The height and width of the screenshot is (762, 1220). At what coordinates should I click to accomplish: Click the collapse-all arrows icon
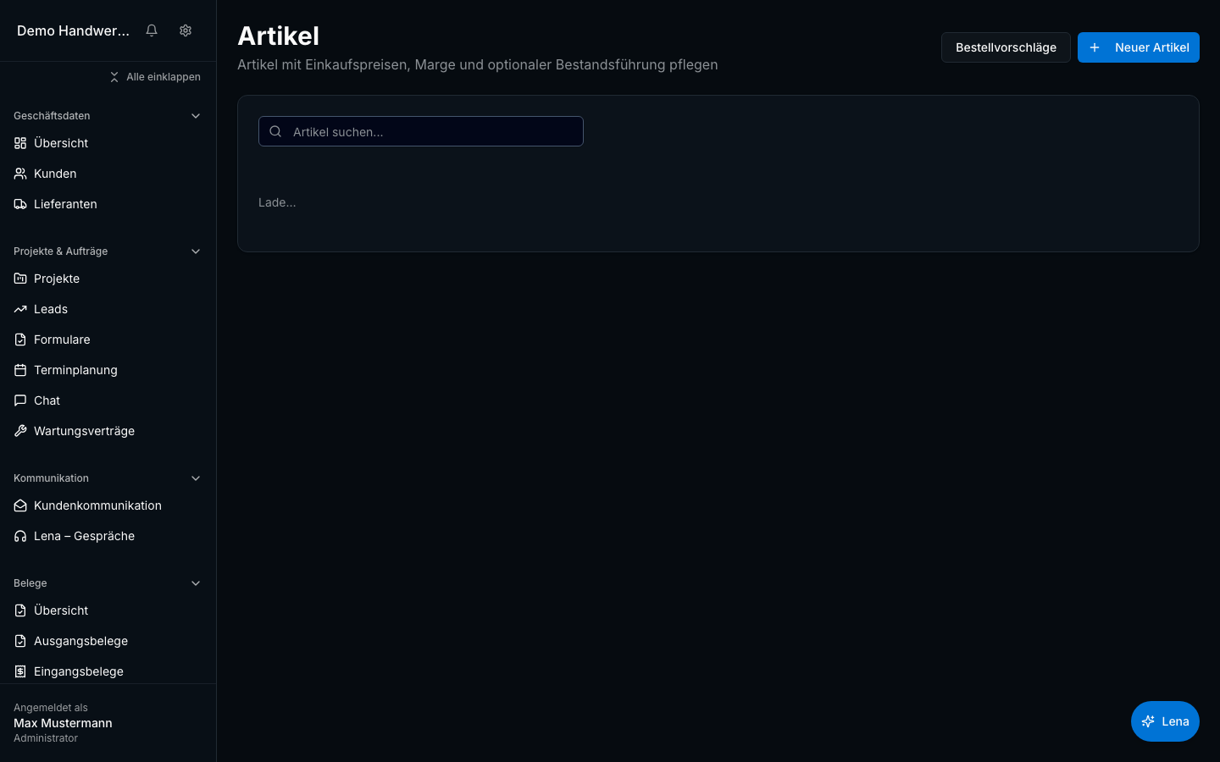point(114,77)
